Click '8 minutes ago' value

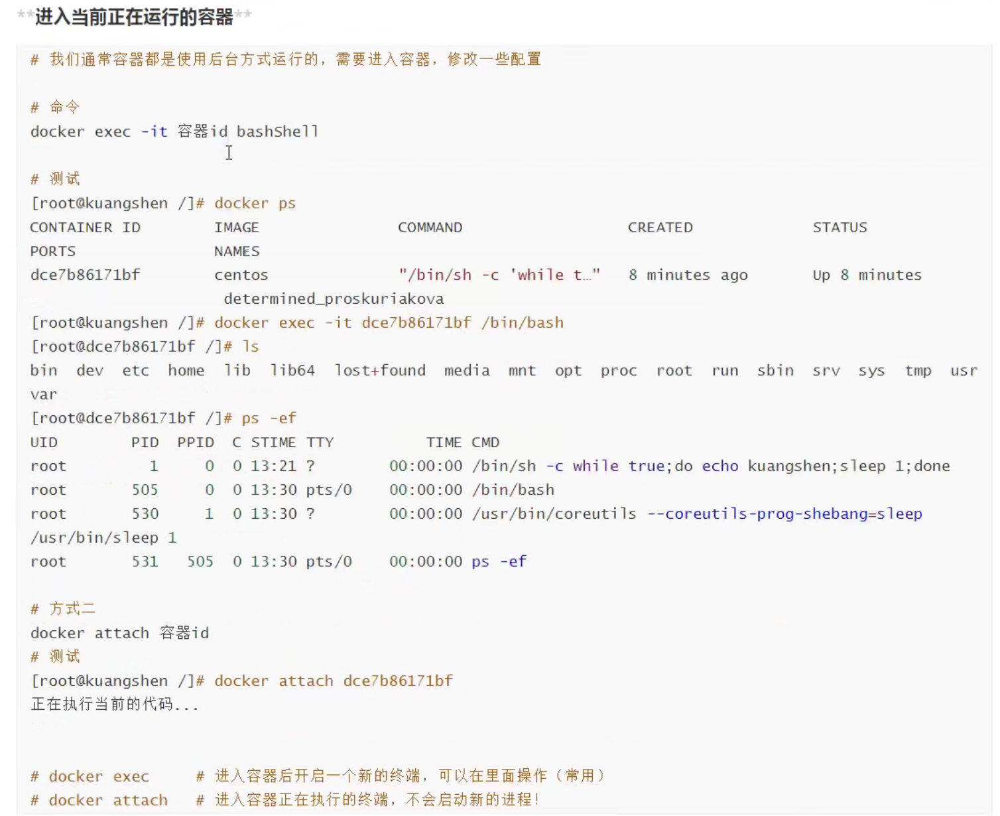click(688, 275)
